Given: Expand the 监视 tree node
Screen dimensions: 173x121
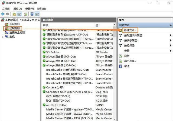Looking at the screenshot, I should pos(3,37).
